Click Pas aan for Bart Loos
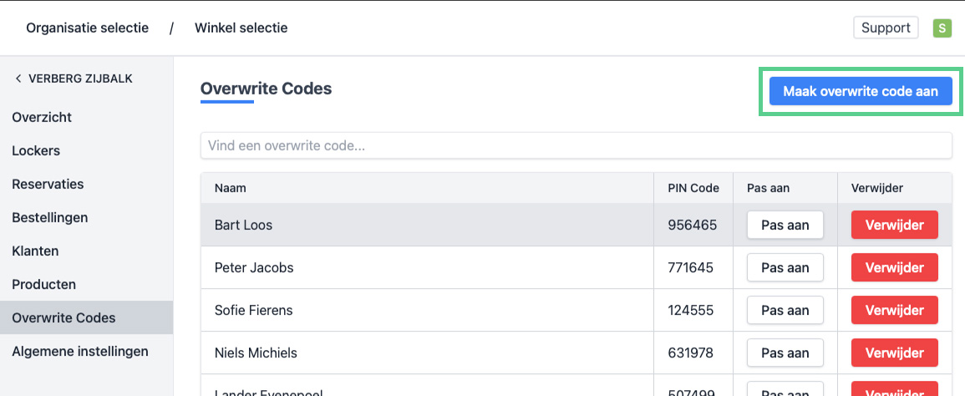The width and height of the screenshot is (965, 396). (785, 225)
